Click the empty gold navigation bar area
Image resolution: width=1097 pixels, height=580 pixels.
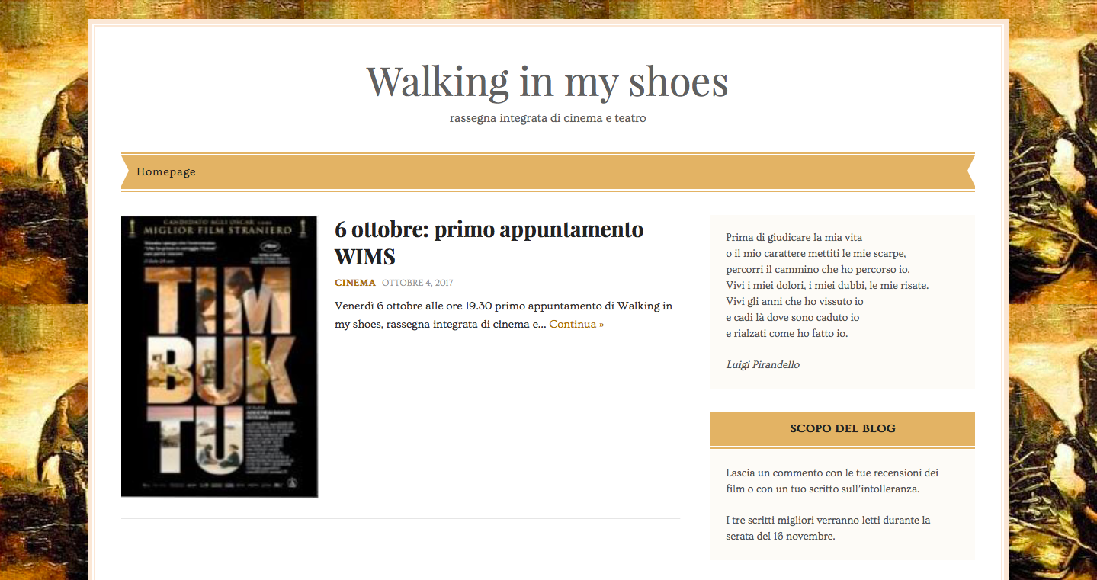tap(579, 172)
